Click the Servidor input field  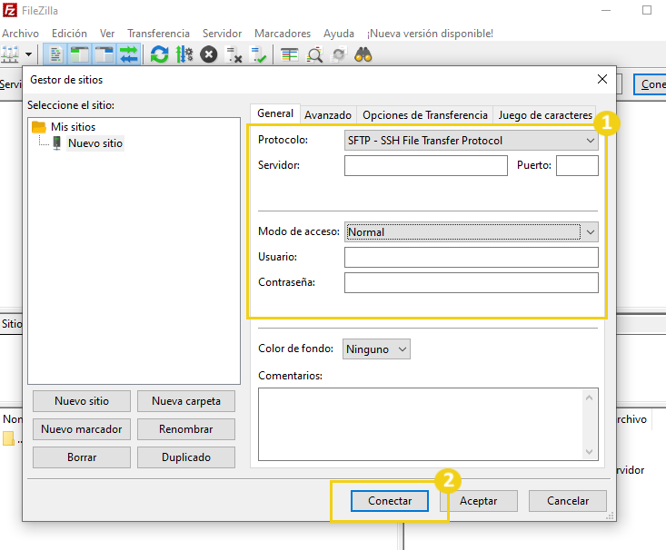[425, 165]
